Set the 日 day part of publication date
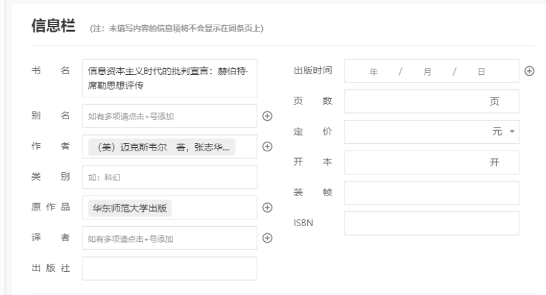The width and height of the screenshot is (546, 295). 481,72
